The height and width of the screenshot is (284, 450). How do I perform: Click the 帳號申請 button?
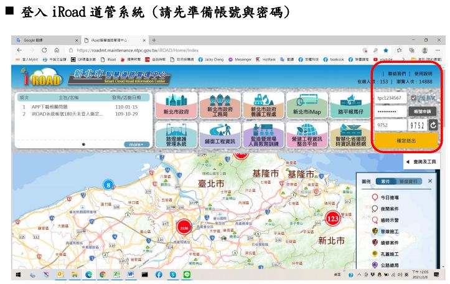tap(422, 111)
